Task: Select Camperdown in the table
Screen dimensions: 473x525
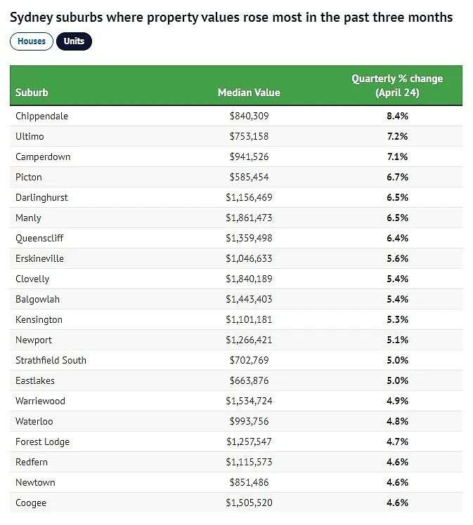Action: click(43, 157)
